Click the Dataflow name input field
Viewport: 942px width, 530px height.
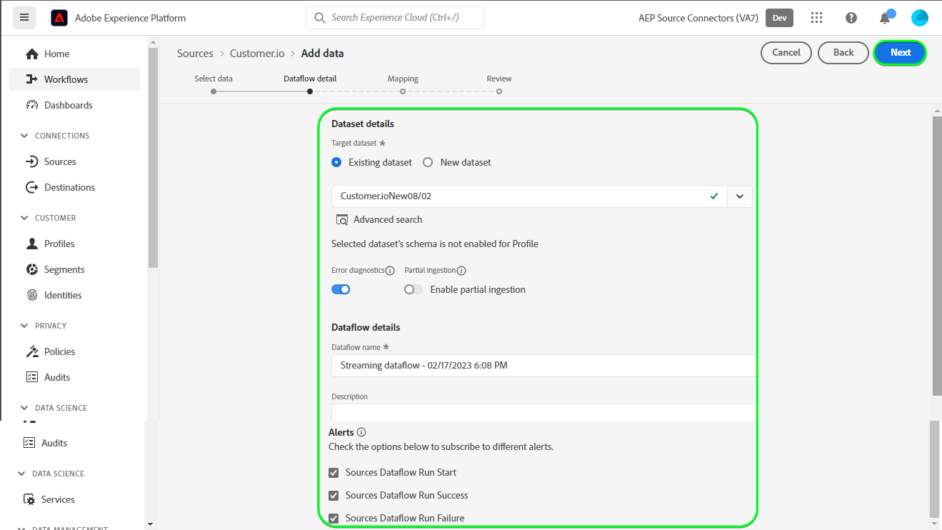(x=543, y=366)
